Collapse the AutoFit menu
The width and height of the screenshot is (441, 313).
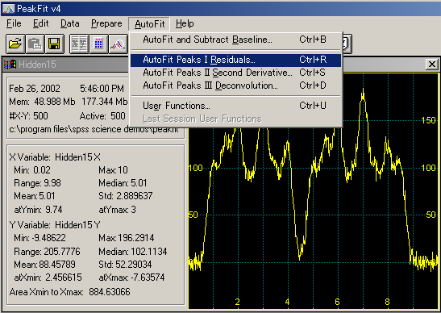tap(149, 24)
